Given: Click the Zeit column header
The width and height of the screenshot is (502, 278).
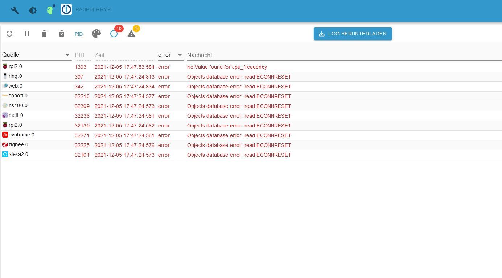Looking at the screenshot, I should coord(99,55).
